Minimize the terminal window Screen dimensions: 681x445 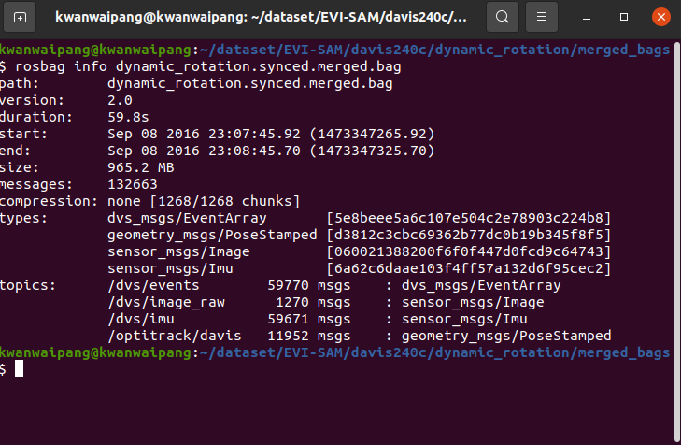coord(587,18)
